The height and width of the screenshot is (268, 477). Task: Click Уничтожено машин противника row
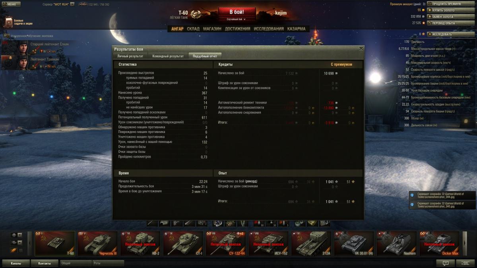163,137
